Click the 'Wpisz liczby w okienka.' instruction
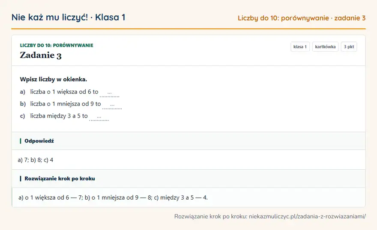 pos(54,80)
